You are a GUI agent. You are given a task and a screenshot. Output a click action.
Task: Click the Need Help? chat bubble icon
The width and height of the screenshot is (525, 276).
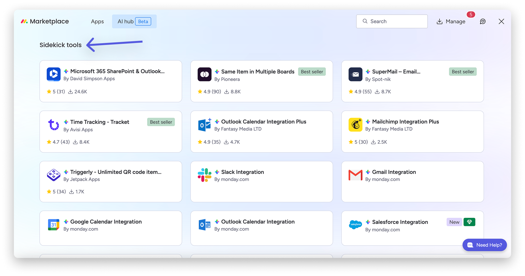470,245
